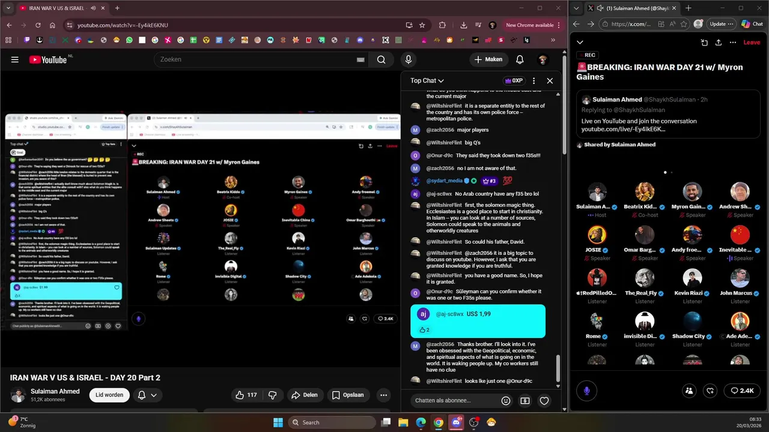Reload the YouTube page in Chrome
Viewport: 769px width, 432px height.
[38, 25]
